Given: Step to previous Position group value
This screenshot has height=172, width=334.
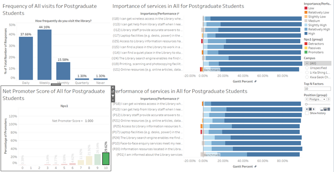Looking at the screenshot, I should (x=307, y=99).
